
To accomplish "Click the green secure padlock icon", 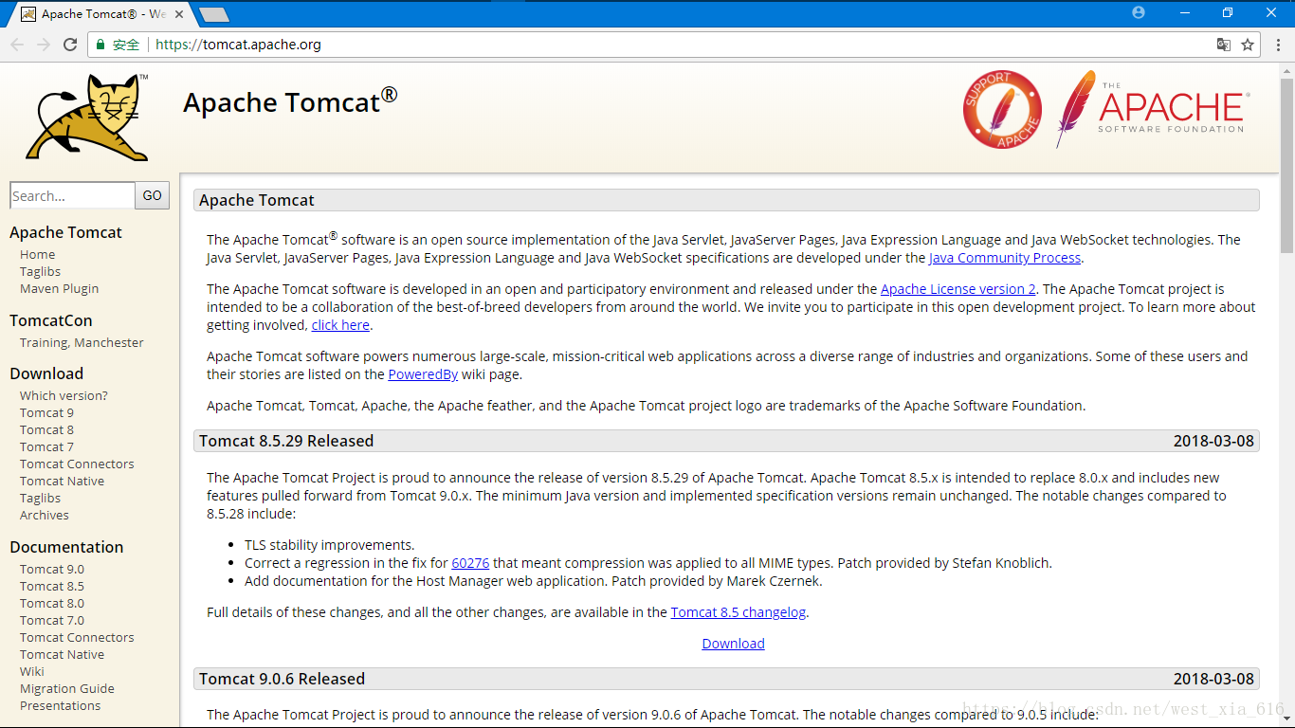I will [x=100, y=45].
